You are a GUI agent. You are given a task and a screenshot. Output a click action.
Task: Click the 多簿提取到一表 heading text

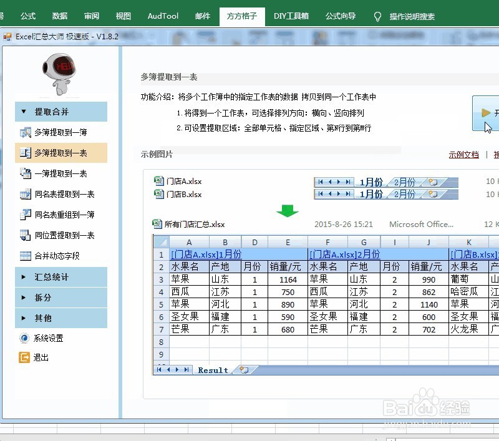169,77
